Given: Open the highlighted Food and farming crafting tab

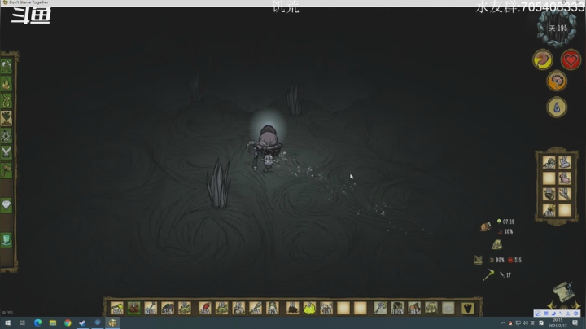Looking at the screenshot, I should point(7,118).
